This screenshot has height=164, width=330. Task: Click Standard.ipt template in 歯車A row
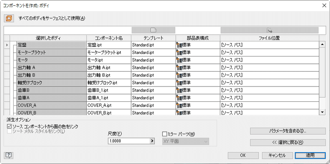pyautogui.click(x=153, y=98)
